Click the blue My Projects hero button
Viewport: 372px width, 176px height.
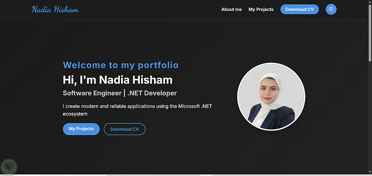point(81,129)
